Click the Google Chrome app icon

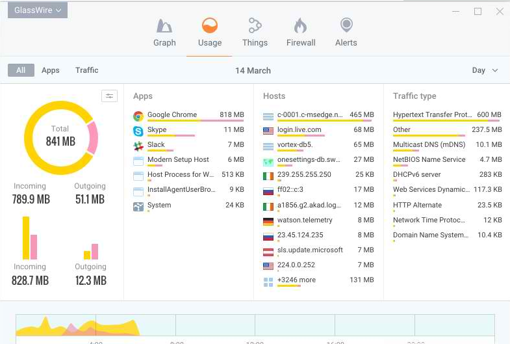tap(138, 116)
